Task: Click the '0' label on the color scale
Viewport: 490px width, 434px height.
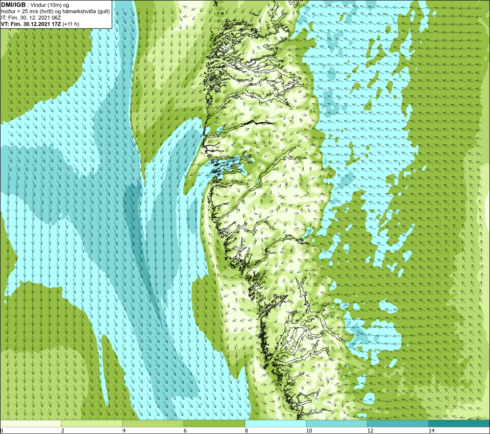Action: (1, 431)
